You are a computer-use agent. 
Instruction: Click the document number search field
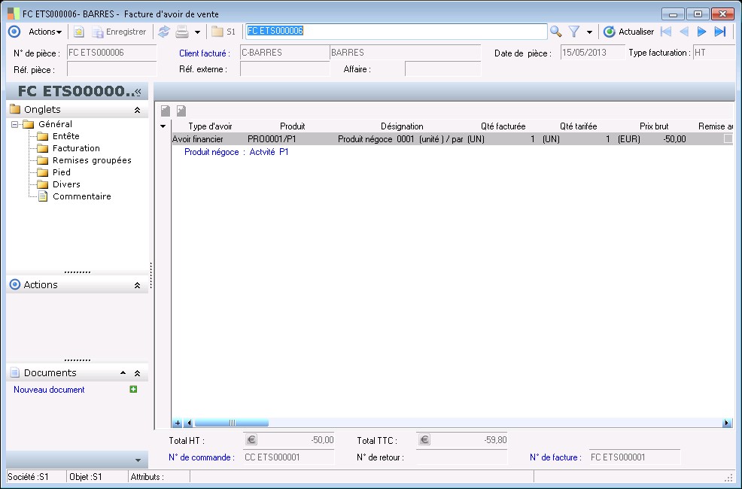396,32
